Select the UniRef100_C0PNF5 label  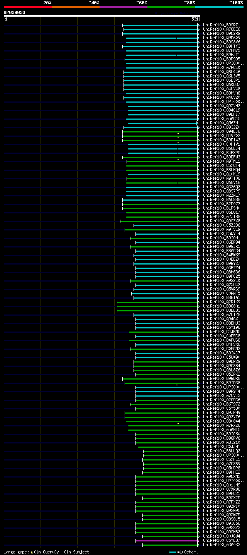coord(222,293)
